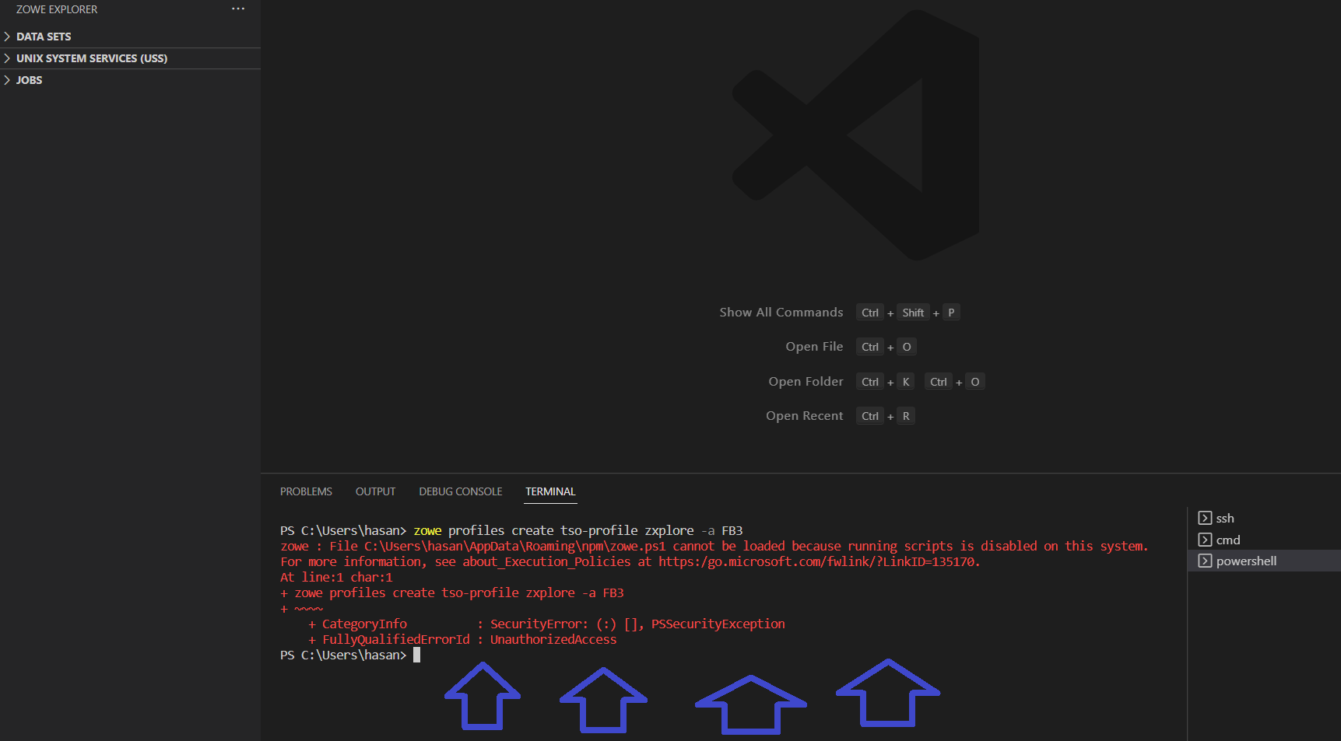This screenshot has height=741, width=1341.
Task: Open Zowe Explorer more actions menu
Action: [x=238, y=9]
